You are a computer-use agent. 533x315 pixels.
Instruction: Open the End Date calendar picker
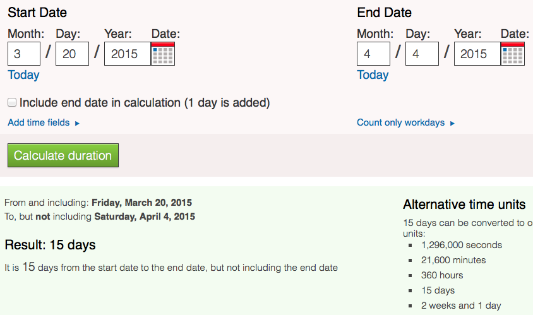512,54
